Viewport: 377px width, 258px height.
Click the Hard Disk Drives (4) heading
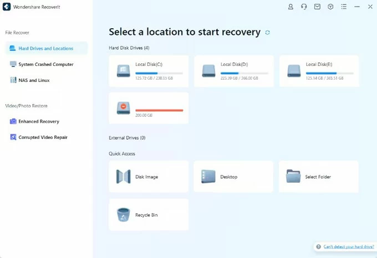(129, 48)
